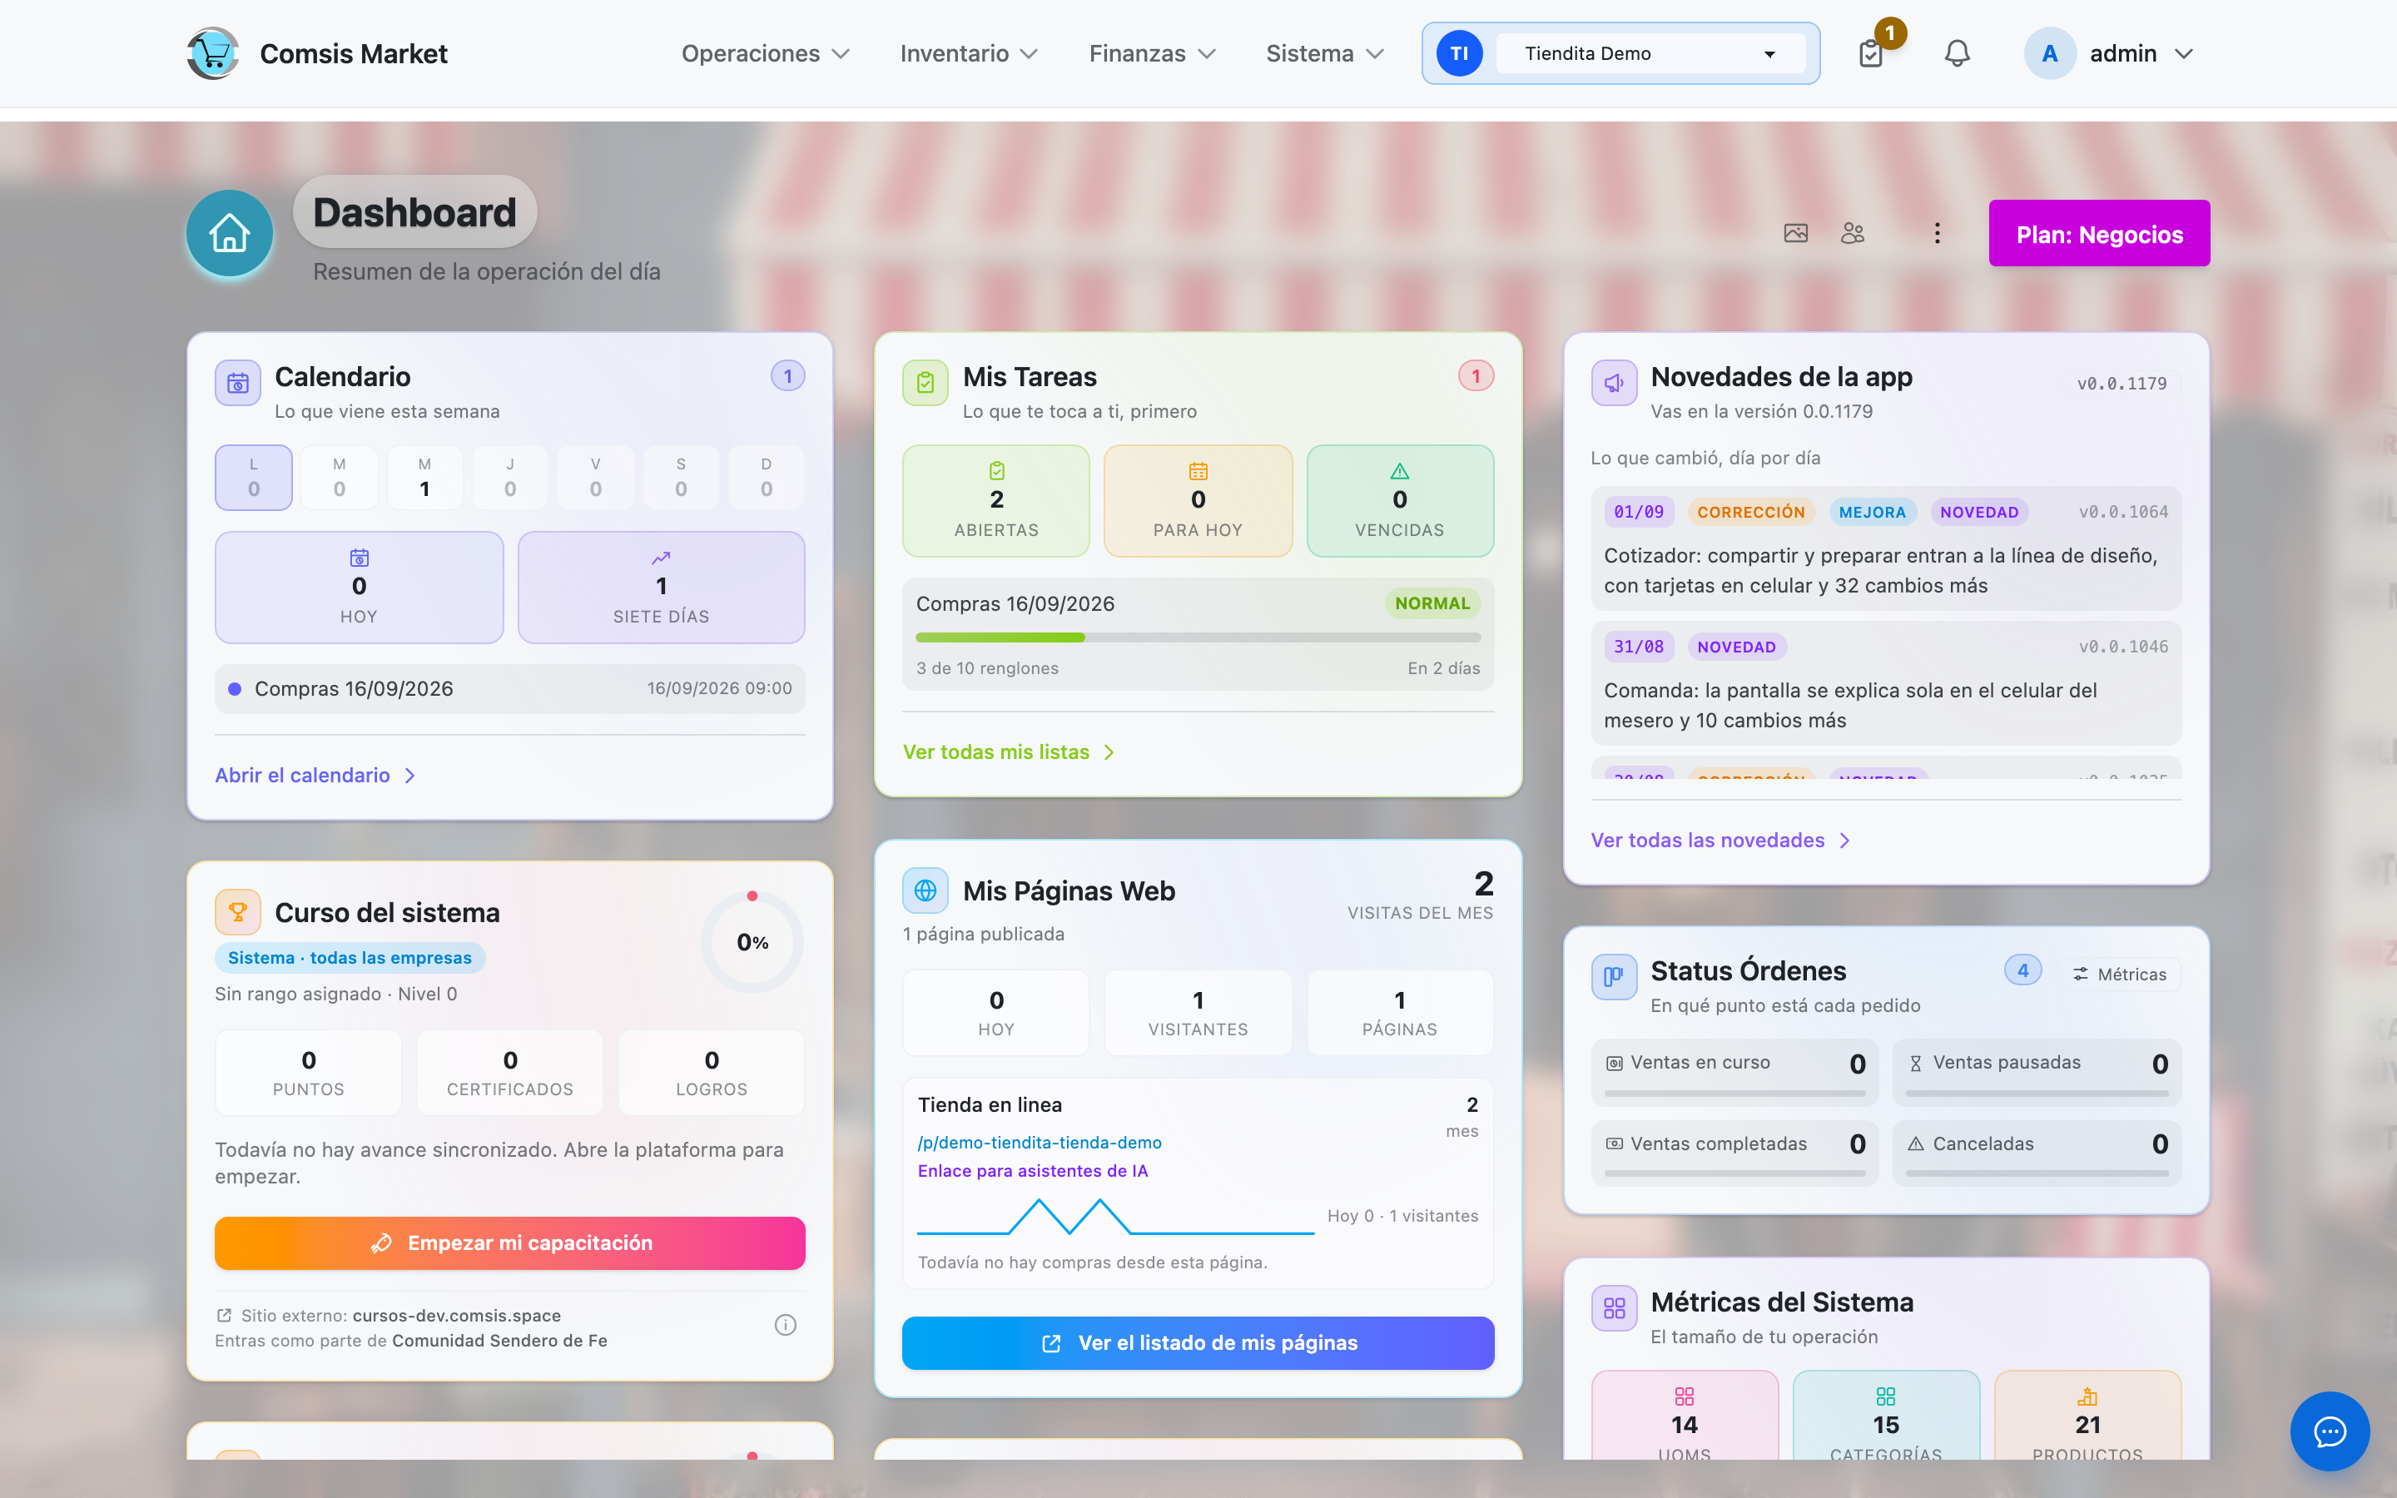Open the notifications bell
This screenshot has width=2397, height=1498.
pyautogui.click(x=1956, y=53)
